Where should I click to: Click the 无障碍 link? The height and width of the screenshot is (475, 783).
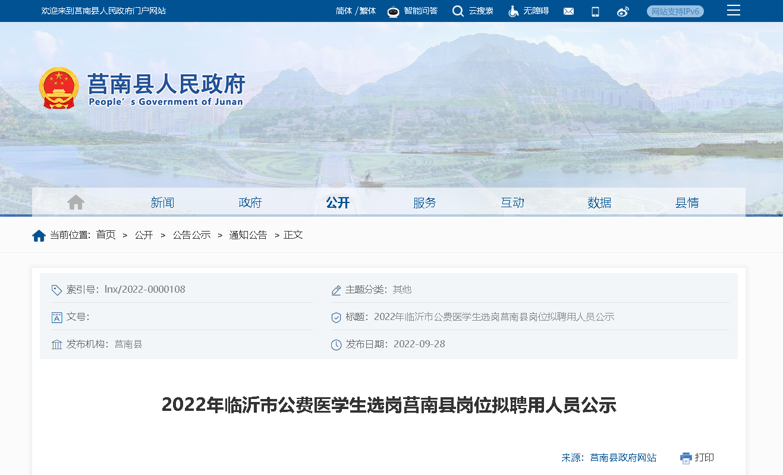click(x=536, y=11)
